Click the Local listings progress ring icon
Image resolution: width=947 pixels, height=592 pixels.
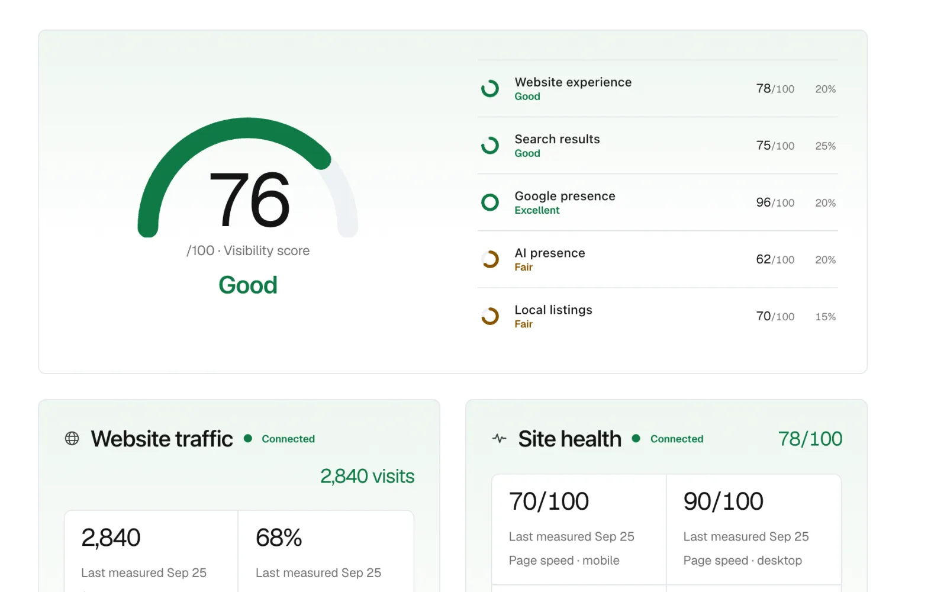click(x=490, y=316)
